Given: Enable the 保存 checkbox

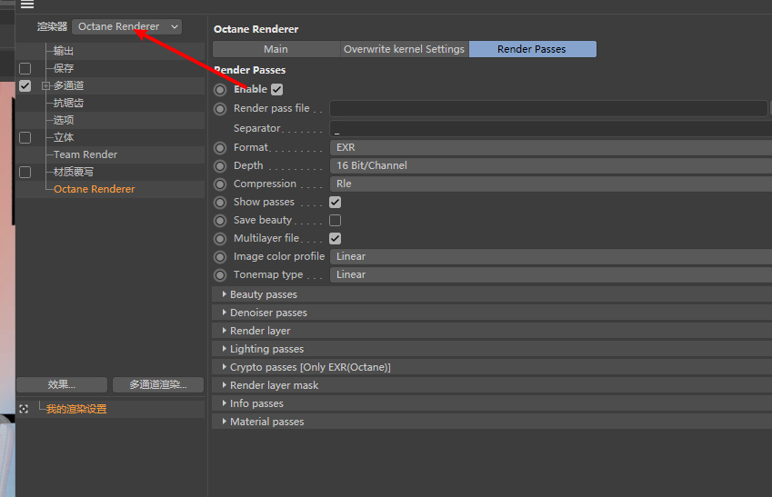Looking at the screenshot, I should click(x=25, y=68).
